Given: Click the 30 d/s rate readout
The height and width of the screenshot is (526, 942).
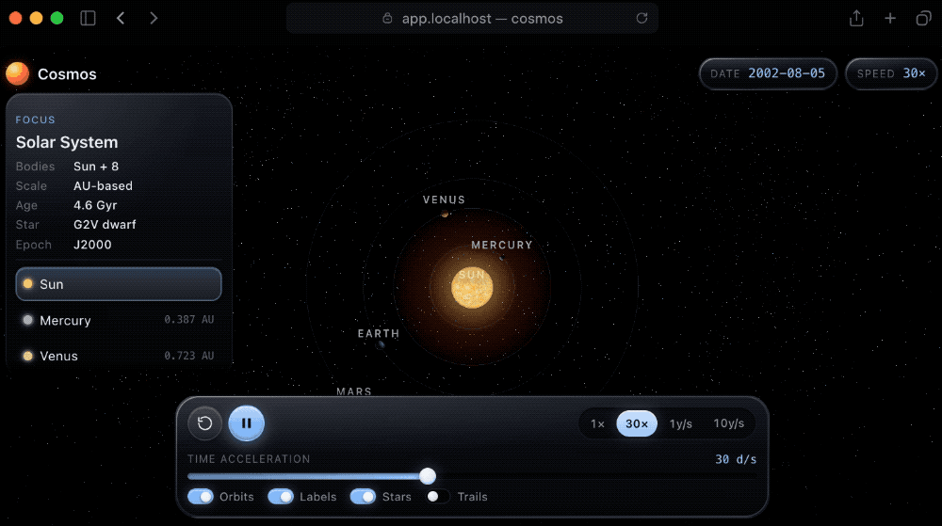Looking at the screenshot, I should point(736,459).
